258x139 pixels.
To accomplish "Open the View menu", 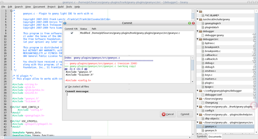I will pos(28,7).
